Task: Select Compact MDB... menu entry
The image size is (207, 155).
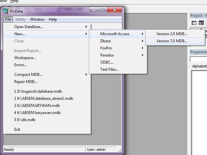Action: (47, 75)
